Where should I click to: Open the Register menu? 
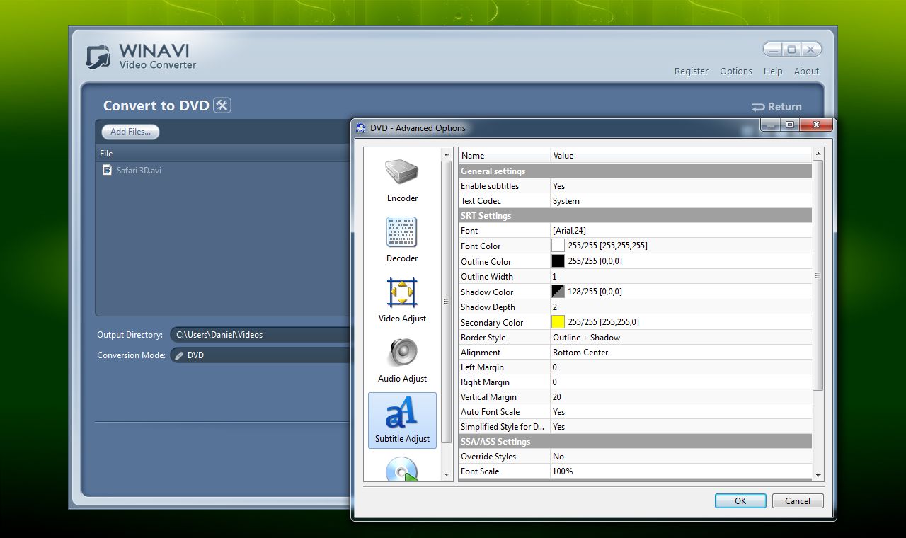(x=692, y=71)
